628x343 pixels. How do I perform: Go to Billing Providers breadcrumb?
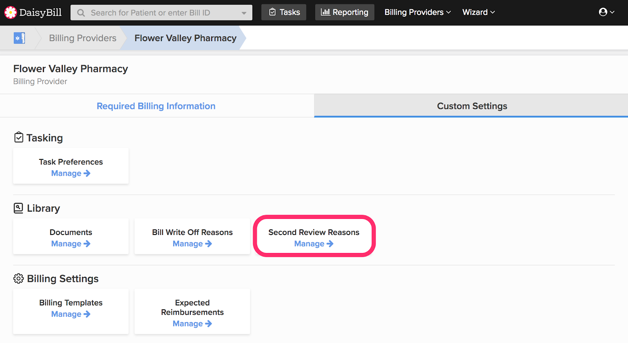click(x=83, y=38)
